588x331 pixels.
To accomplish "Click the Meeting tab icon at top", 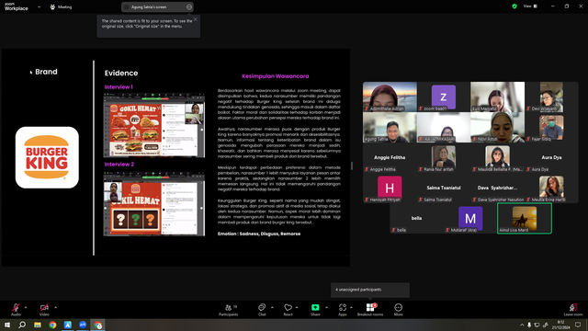I will pyautogui.click(x=52, y=6).
